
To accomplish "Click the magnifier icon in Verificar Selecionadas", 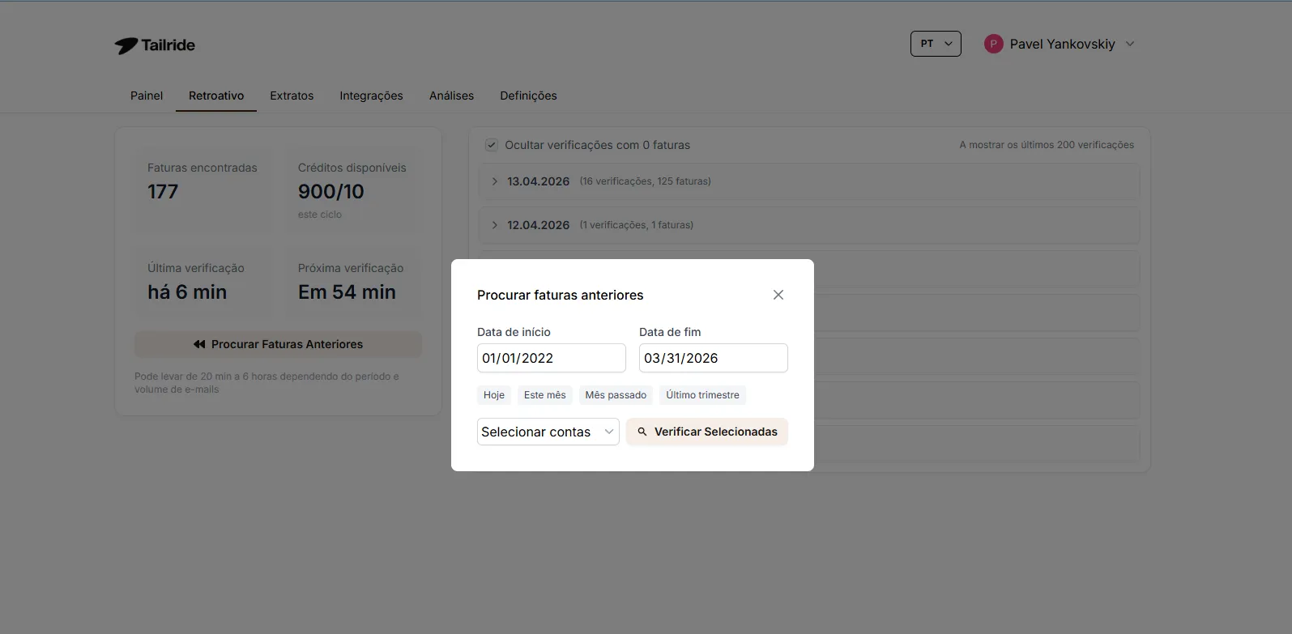I will 642,432.
